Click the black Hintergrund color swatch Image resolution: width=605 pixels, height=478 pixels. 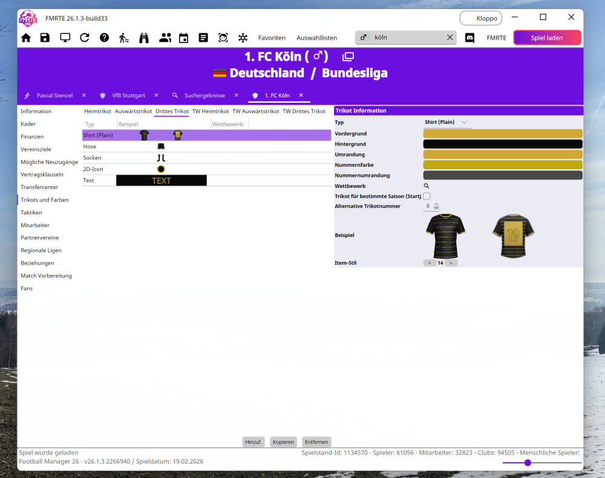(x=502, y=144)
